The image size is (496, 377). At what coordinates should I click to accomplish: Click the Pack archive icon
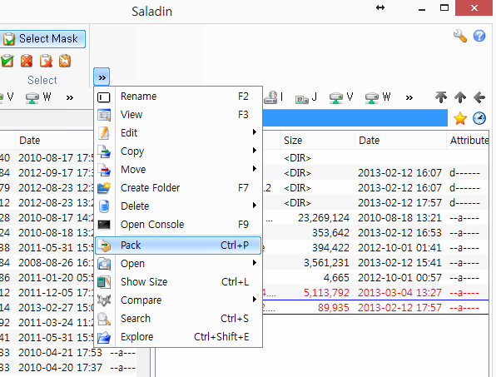coord(104,246)
